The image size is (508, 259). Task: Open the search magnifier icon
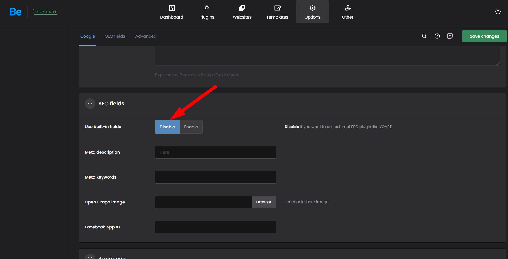coord(424,36)
